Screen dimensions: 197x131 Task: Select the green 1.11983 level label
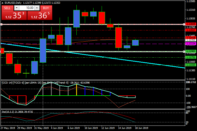point(191,51)
